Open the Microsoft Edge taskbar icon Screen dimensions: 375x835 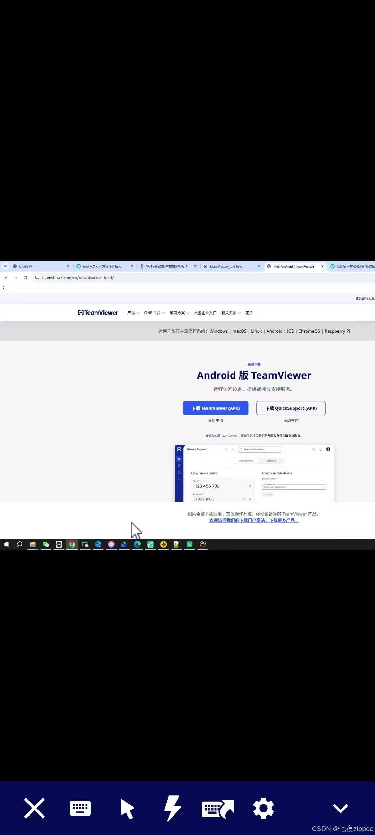point(137,544)
